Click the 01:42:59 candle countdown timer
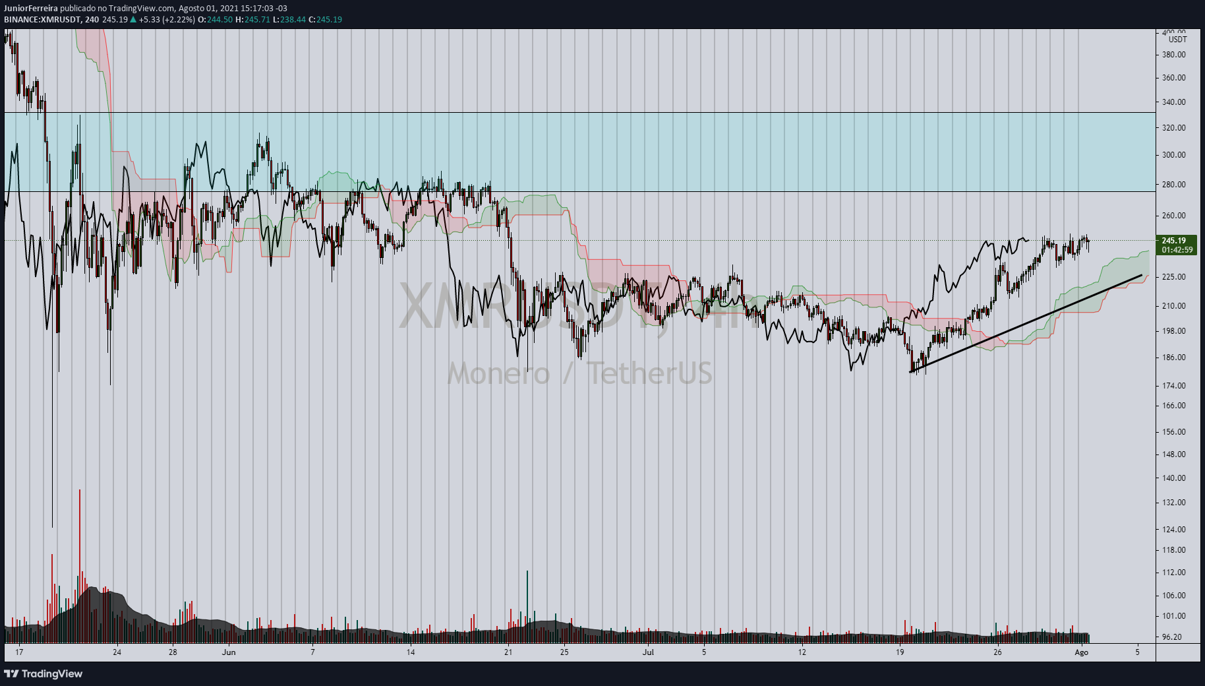Viewport: 1205px width, 686px height. point(1177,250)
